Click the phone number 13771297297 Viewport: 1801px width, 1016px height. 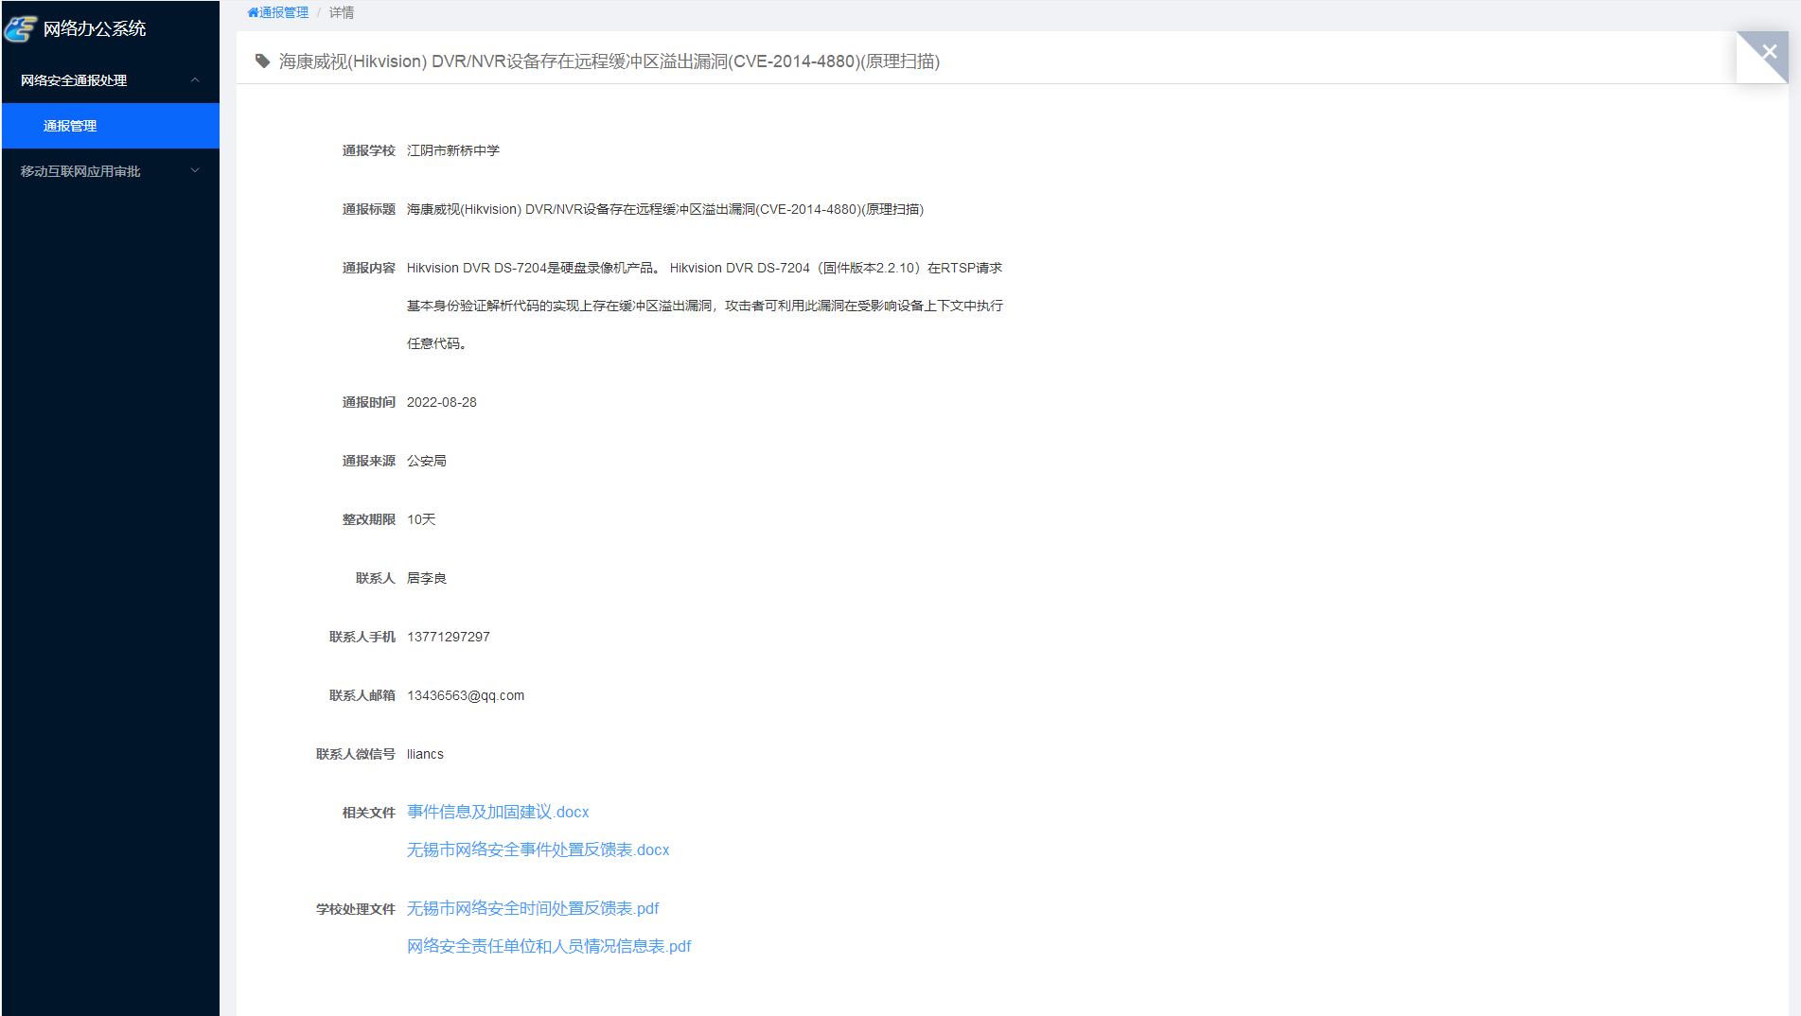pyautogui.click(x=449, y=637)
